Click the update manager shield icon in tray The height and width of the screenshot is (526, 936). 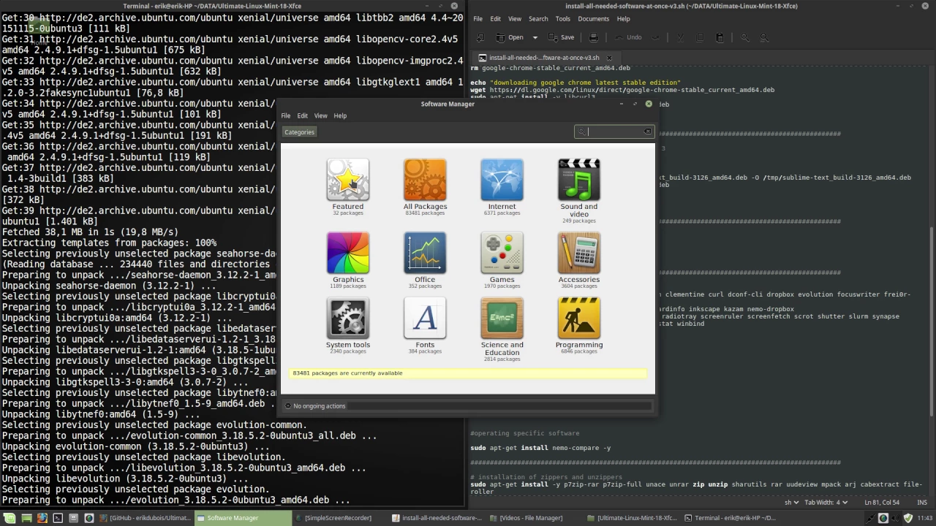coord(908,518)
